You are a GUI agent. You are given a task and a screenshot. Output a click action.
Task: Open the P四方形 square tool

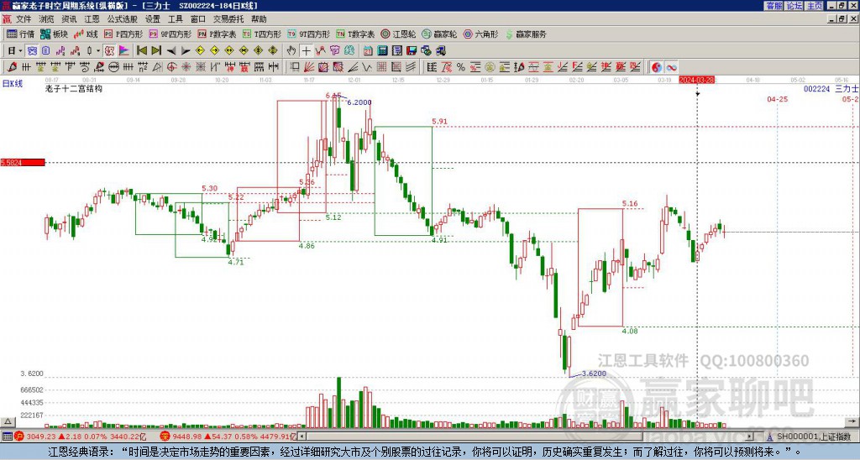tap(123, 34)
